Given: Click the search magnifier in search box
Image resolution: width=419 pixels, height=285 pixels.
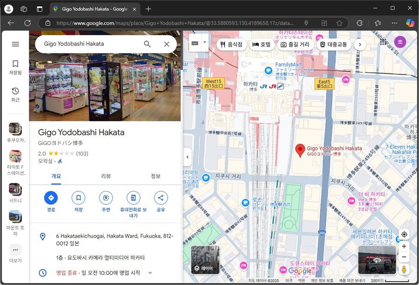Looking at the screenshot, I should coord(147,44).
